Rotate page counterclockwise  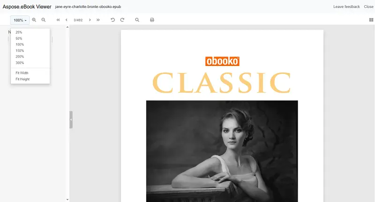pyautogui.click(x=112, y=20)
